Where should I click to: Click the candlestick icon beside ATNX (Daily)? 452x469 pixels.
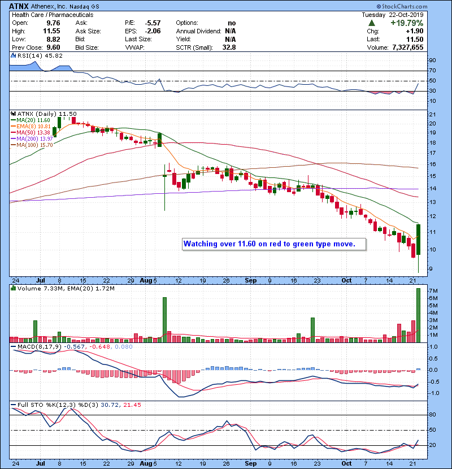coord(13,114)
